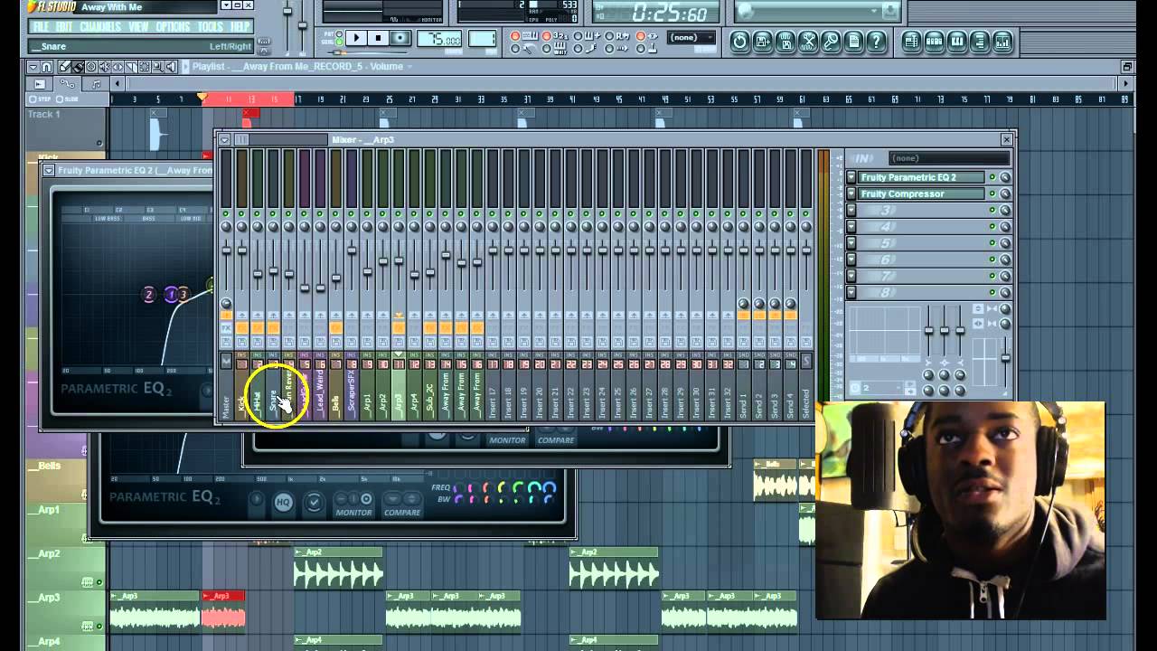Open audio editor with the scissors icon
Image resolution: width=1157 pixels, height=651 pixels.
coord(808,42)
